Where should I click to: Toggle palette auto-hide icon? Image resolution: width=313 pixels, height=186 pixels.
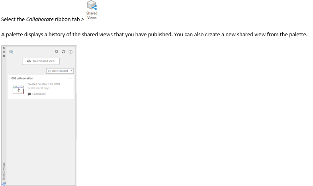click(4, 52)
